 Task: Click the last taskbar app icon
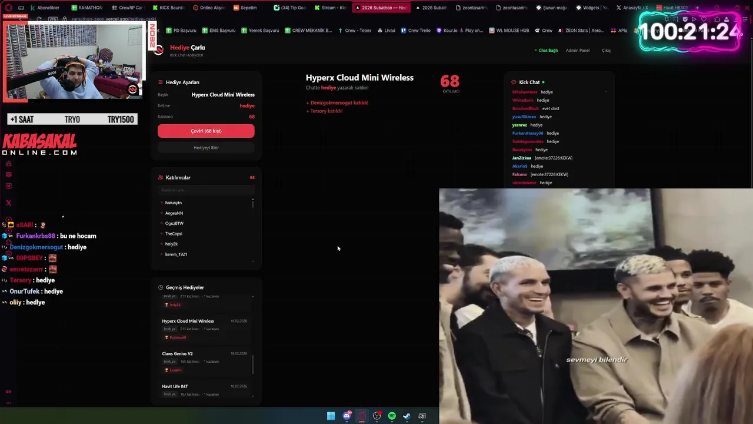coord(422,416)
